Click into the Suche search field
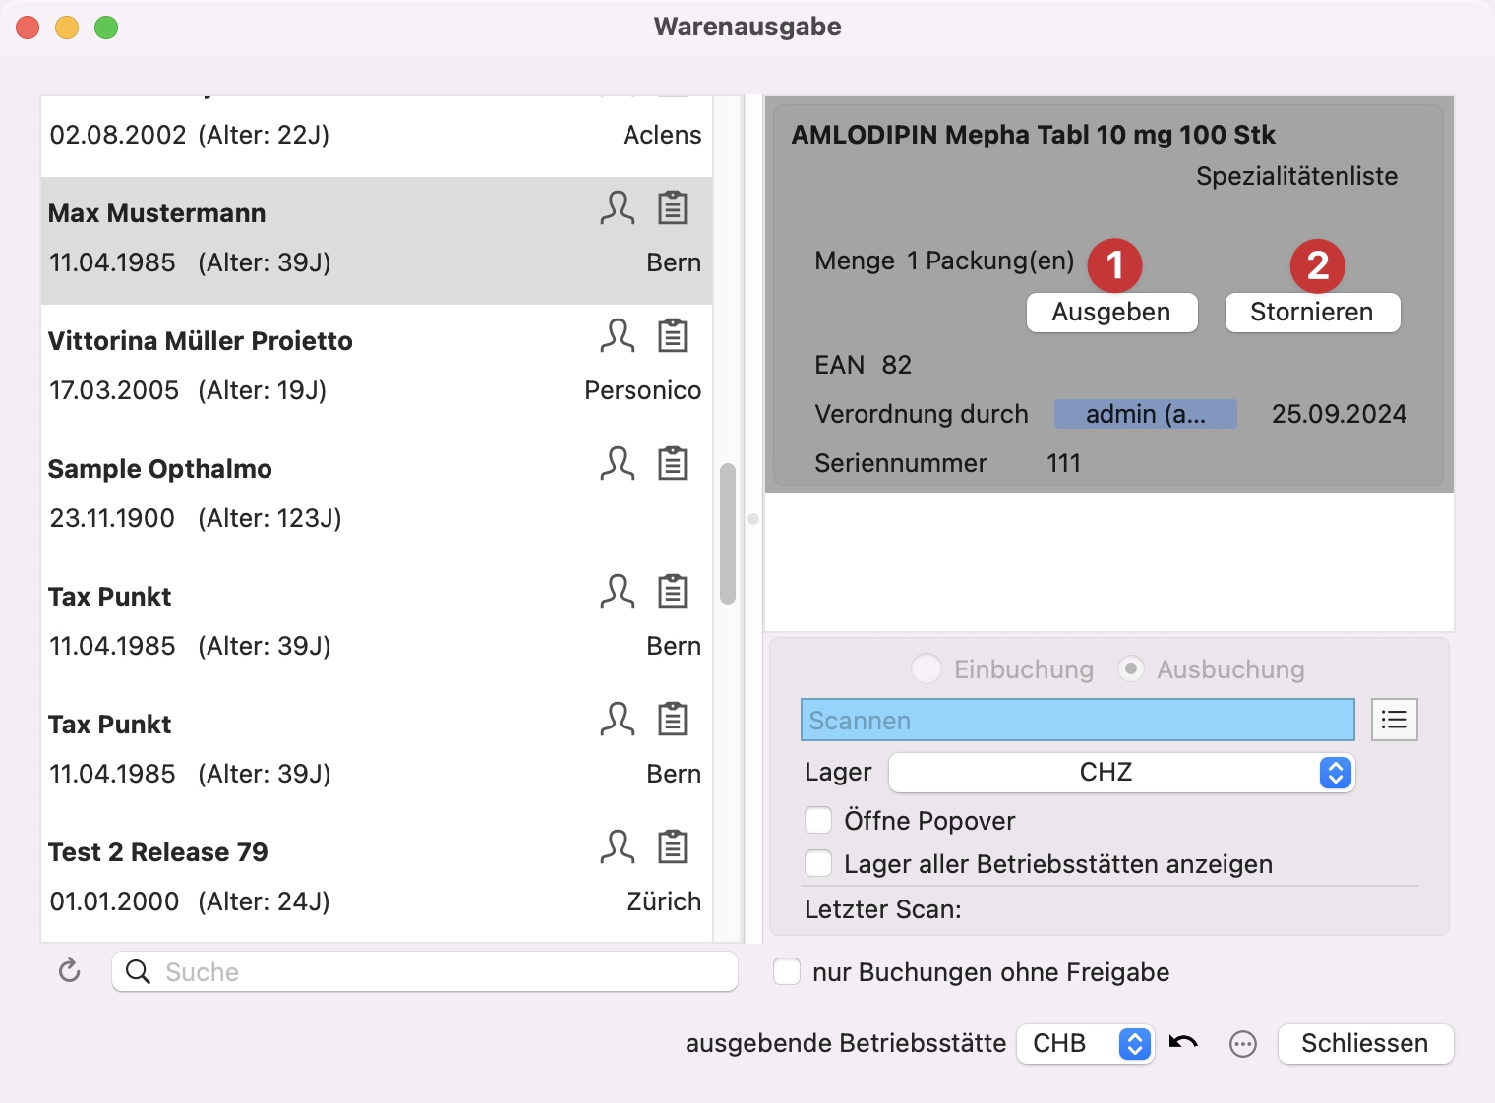Image resolution: width=1495 pixels, height=1103 pixels. [425, 971]
